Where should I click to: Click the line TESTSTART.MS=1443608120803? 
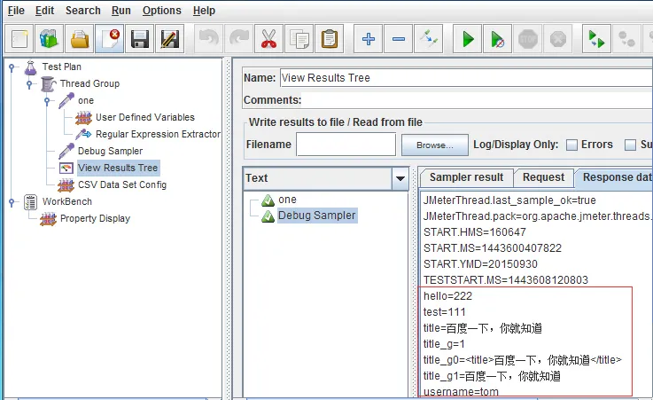(x=506, y=280)
